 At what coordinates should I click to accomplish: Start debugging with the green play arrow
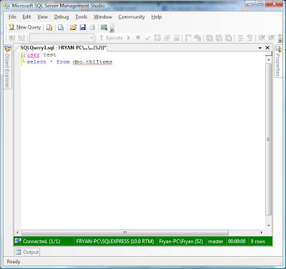point(129,38)
